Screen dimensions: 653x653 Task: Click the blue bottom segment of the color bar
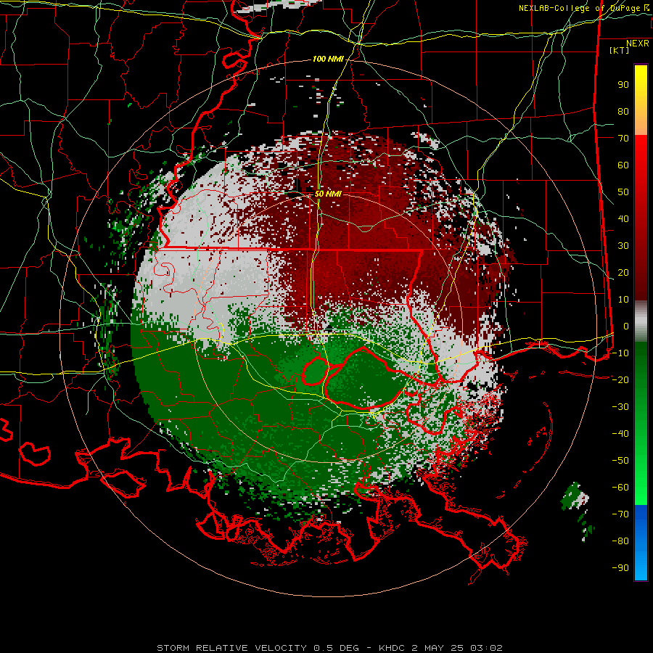(641, 543)
